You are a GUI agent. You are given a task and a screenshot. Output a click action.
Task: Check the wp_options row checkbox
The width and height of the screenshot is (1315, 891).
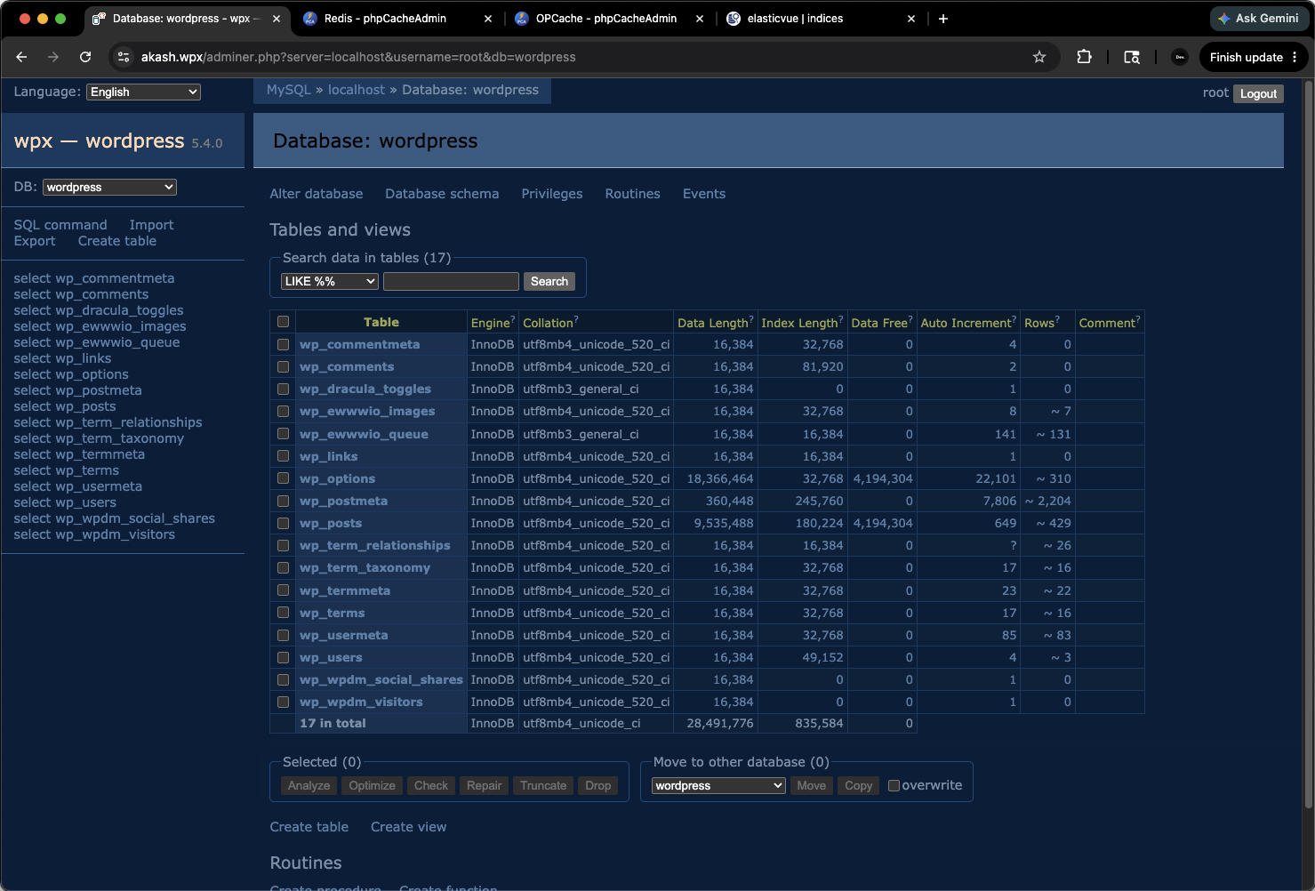(x=283, y=478)
